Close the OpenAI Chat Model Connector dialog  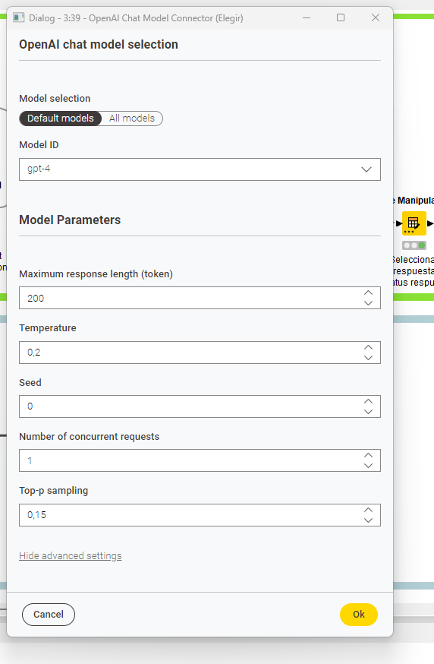(x=376, y=17)
